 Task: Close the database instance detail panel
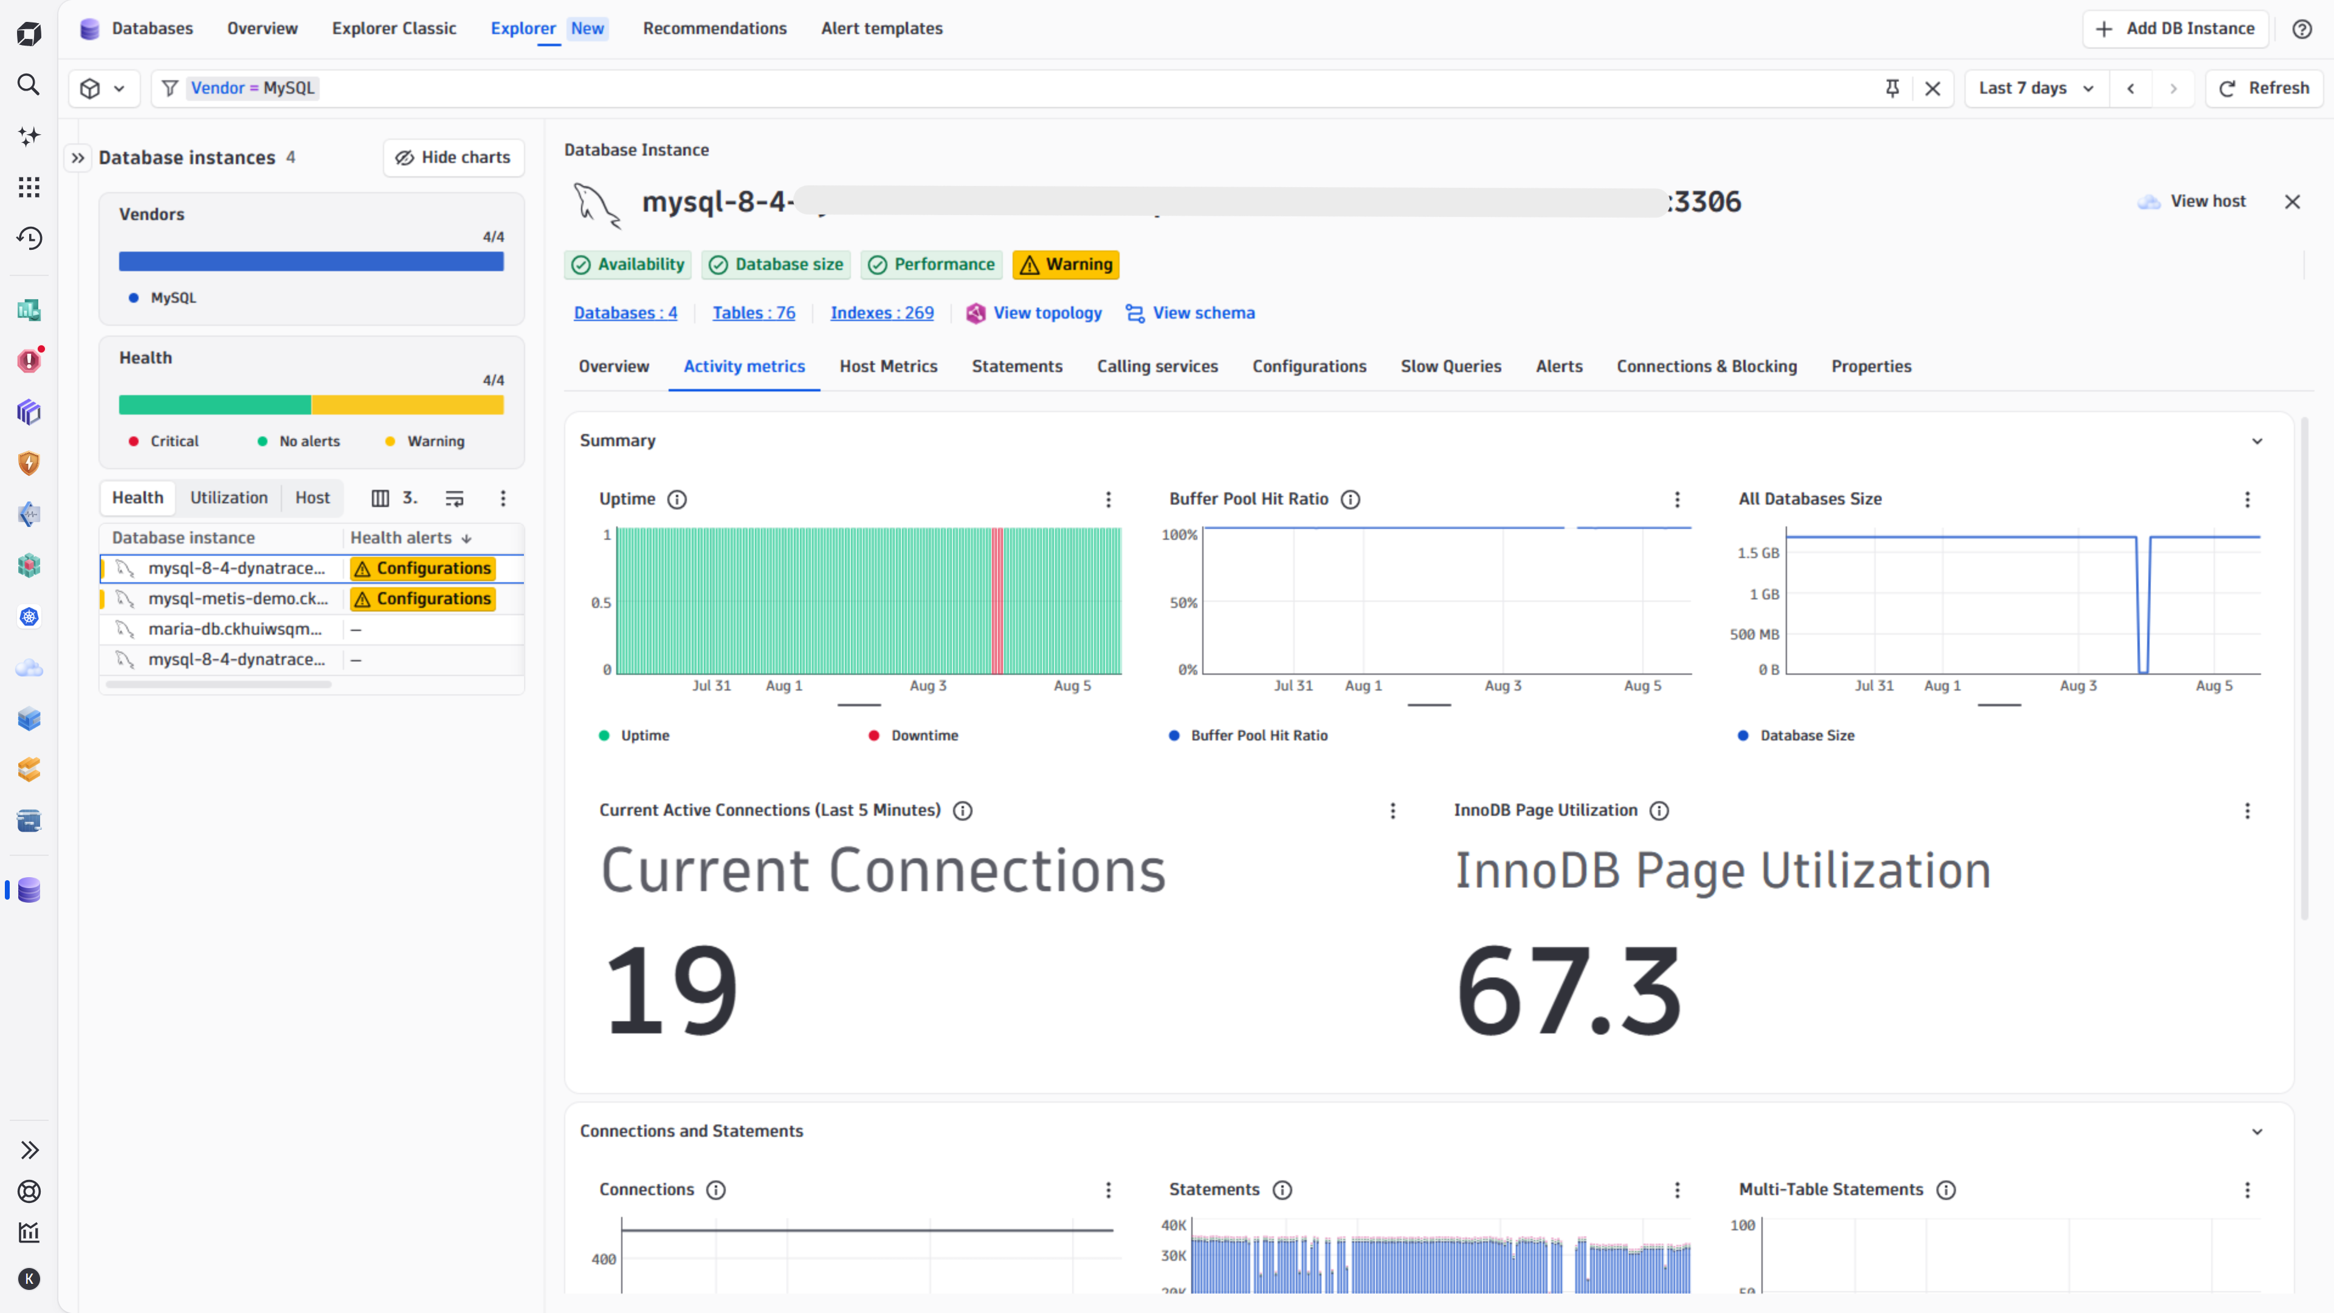(2292, 202)
